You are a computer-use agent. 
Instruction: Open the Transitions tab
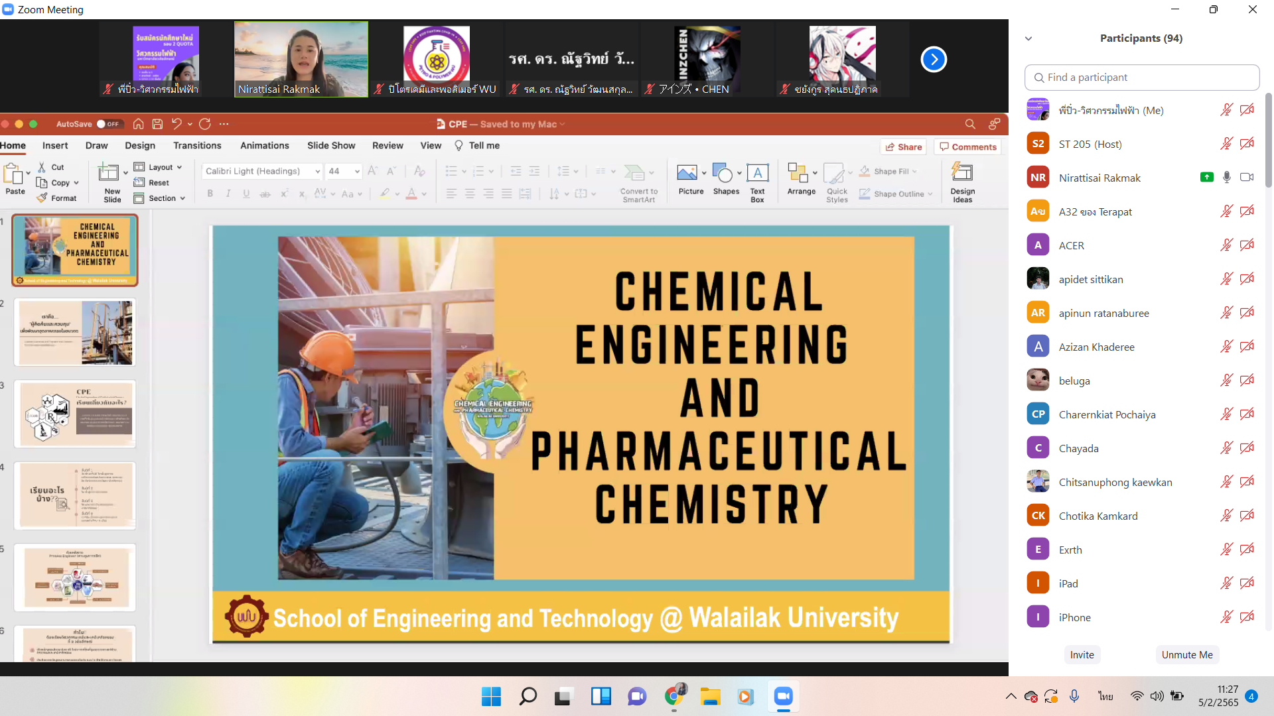pyautogui.click(x=197, y=146)
